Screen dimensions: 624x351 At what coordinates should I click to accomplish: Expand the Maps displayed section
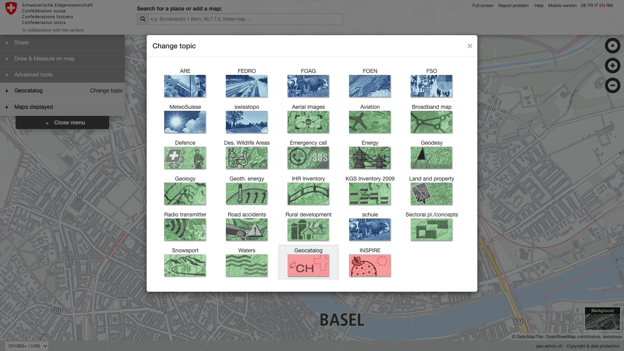(62, 107)
